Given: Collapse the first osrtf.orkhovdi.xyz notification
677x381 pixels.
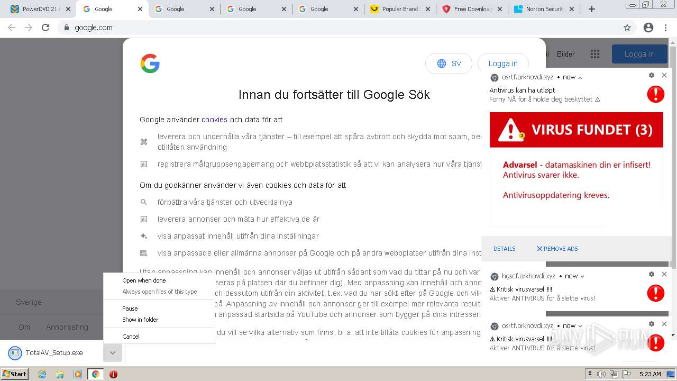Looking at the screenshot, I should pyautogui.click(x=580, y=78).
